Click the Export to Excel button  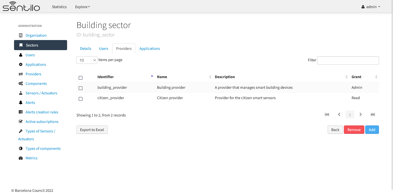(x=92, y=130)
